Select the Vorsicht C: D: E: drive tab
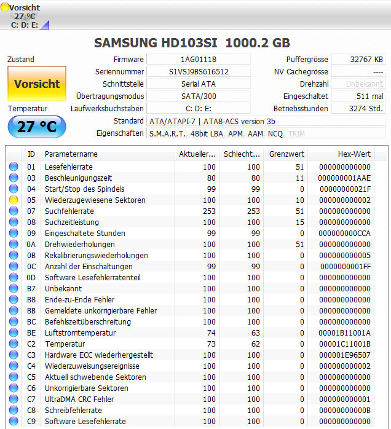Viewport: 391px width, 429px height. [25, 16]
